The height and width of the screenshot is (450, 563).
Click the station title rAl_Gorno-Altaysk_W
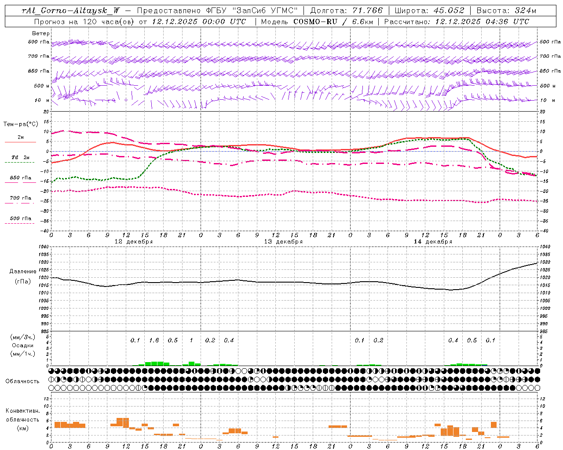(71, 11)
